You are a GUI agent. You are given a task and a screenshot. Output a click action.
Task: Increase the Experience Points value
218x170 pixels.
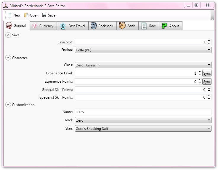click(200, 80)
